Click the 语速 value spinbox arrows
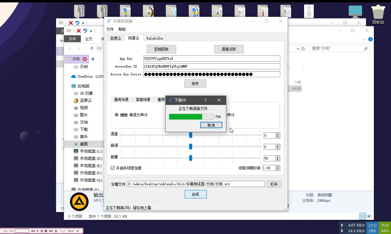Screen dimensions: 391x234 278,135
